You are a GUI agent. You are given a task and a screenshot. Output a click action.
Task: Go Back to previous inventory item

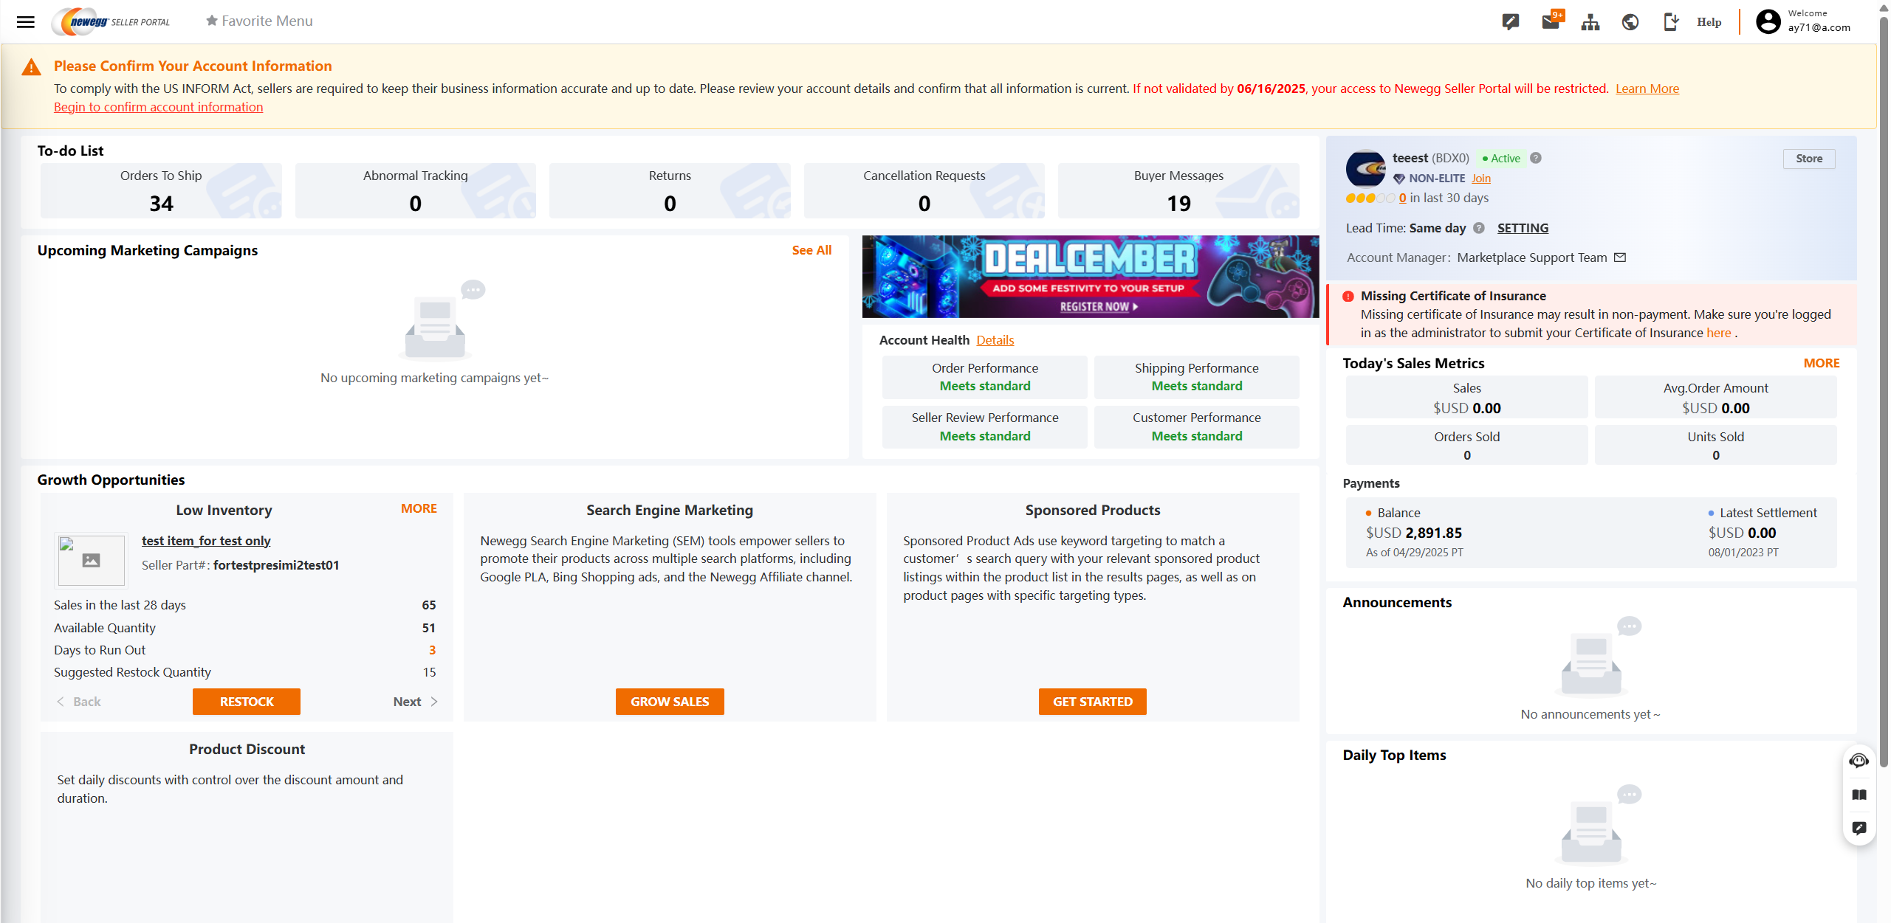pyautogui.click(x=78, y=702)
